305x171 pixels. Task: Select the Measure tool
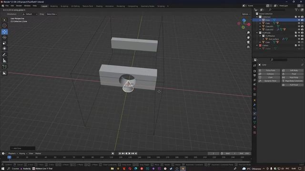pyautogui.click(x=4, y=61)
